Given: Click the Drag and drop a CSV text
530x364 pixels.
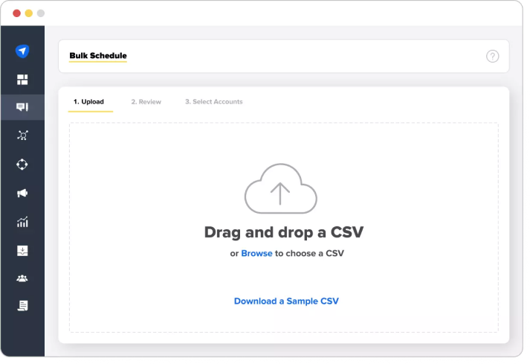Looking at the screenshot, I should 284,232.
